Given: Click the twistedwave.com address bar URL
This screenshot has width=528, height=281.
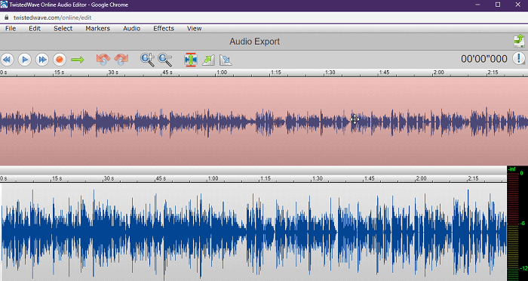Looking at the screenshot, I should pos(52,18).
